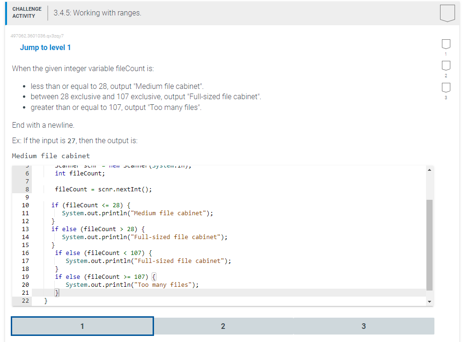
Task: Click the activity title '3.4.5: Working with ranges.'
Action: click(97, 13)
